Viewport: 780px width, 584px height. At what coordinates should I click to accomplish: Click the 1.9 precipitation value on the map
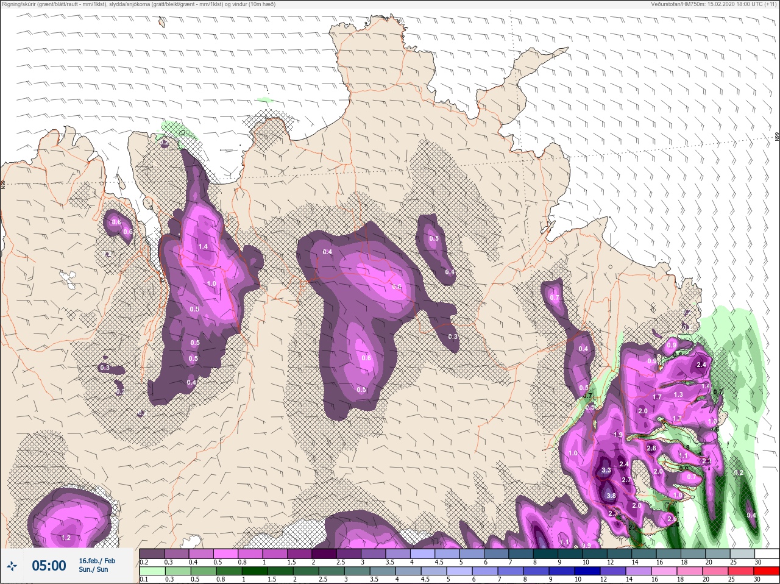(618, 435)
